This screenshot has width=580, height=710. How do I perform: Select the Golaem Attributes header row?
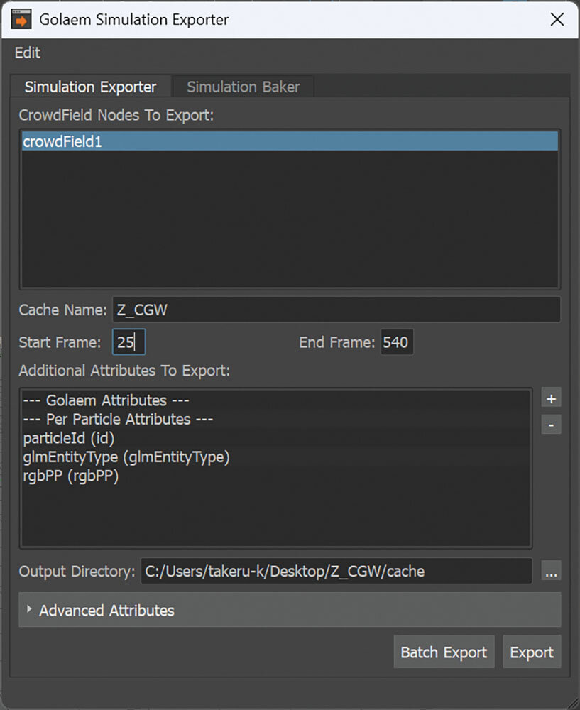coord(275,400)
